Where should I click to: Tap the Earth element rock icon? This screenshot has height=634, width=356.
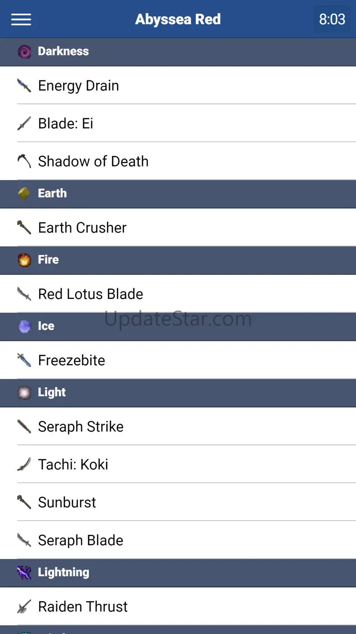click(24, 193)
